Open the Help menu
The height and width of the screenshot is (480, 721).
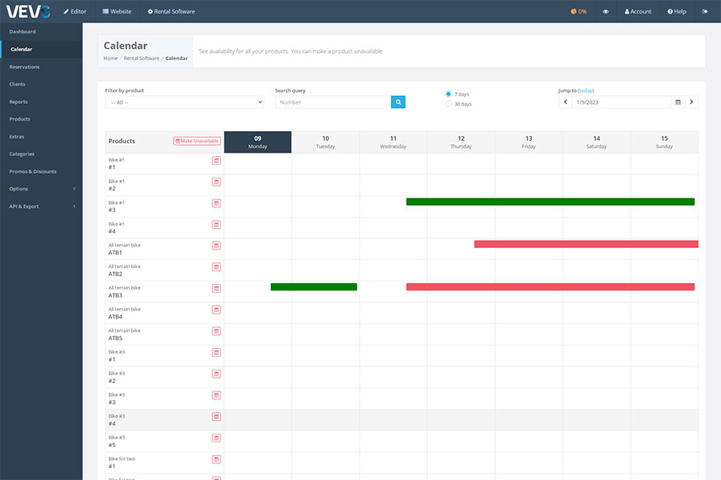677,11
